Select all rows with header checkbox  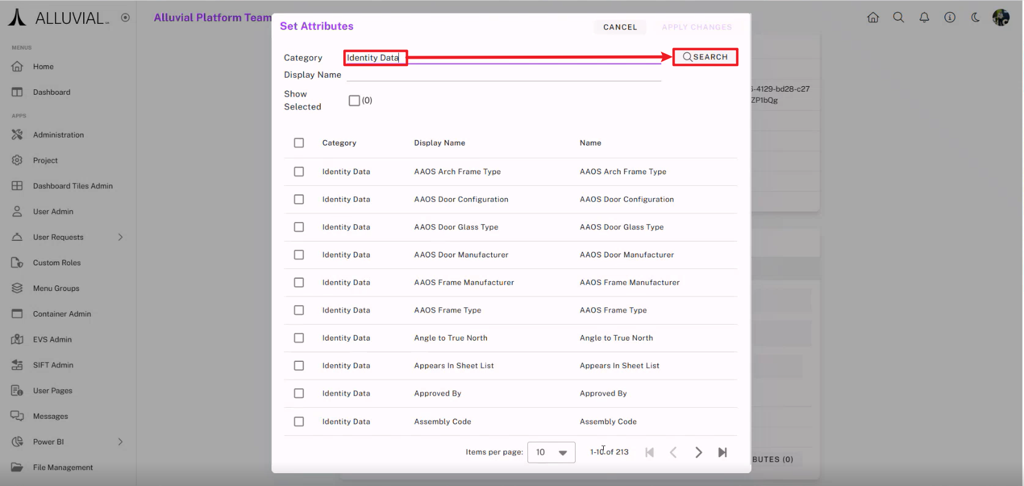tap(299, 143)
